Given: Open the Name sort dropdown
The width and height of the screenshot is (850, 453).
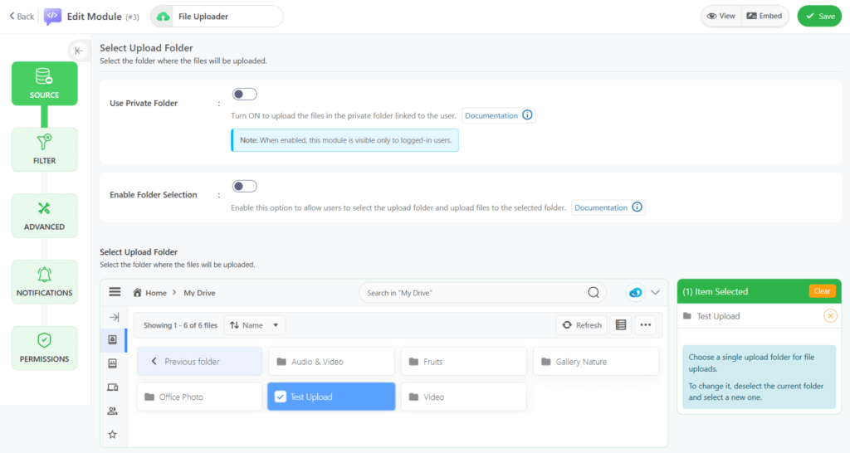Looking at the screenshot, I should click(256, 325).
